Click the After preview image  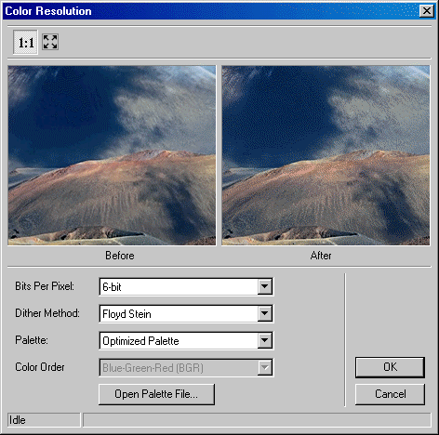click(x=326, y=155)
